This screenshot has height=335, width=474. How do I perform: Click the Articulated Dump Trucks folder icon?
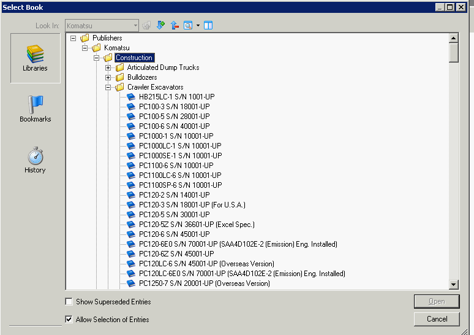click(119, 67)
